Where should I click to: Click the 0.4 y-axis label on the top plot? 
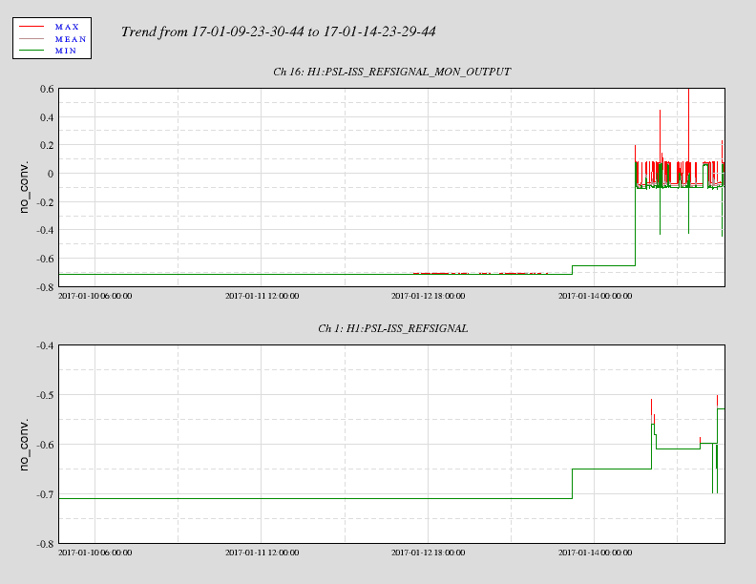pos(48,117)
